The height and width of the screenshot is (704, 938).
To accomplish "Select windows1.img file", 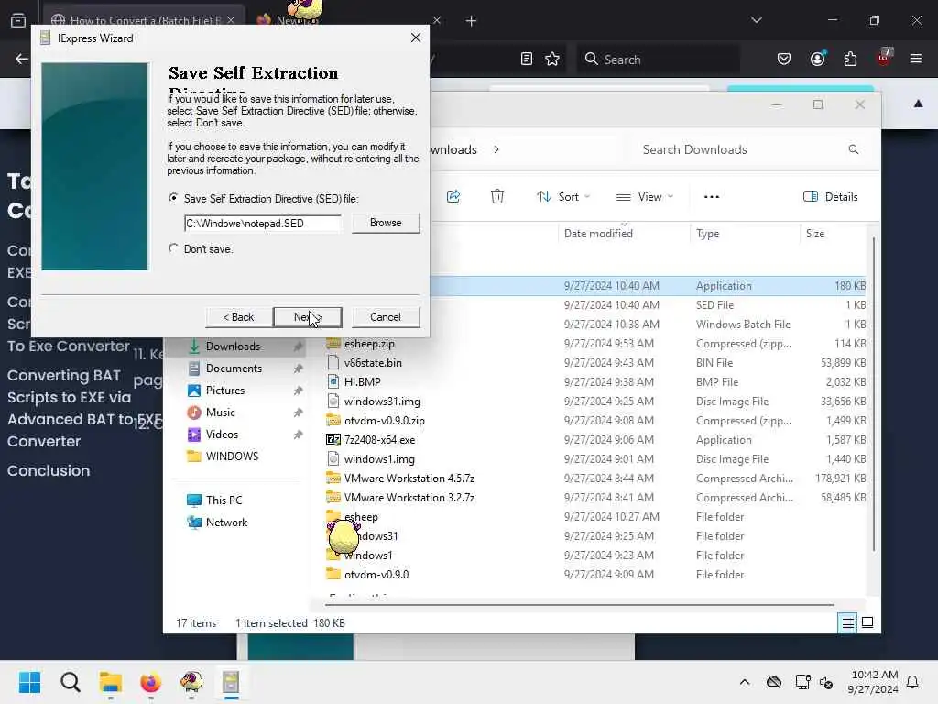I will click(379, 459).
